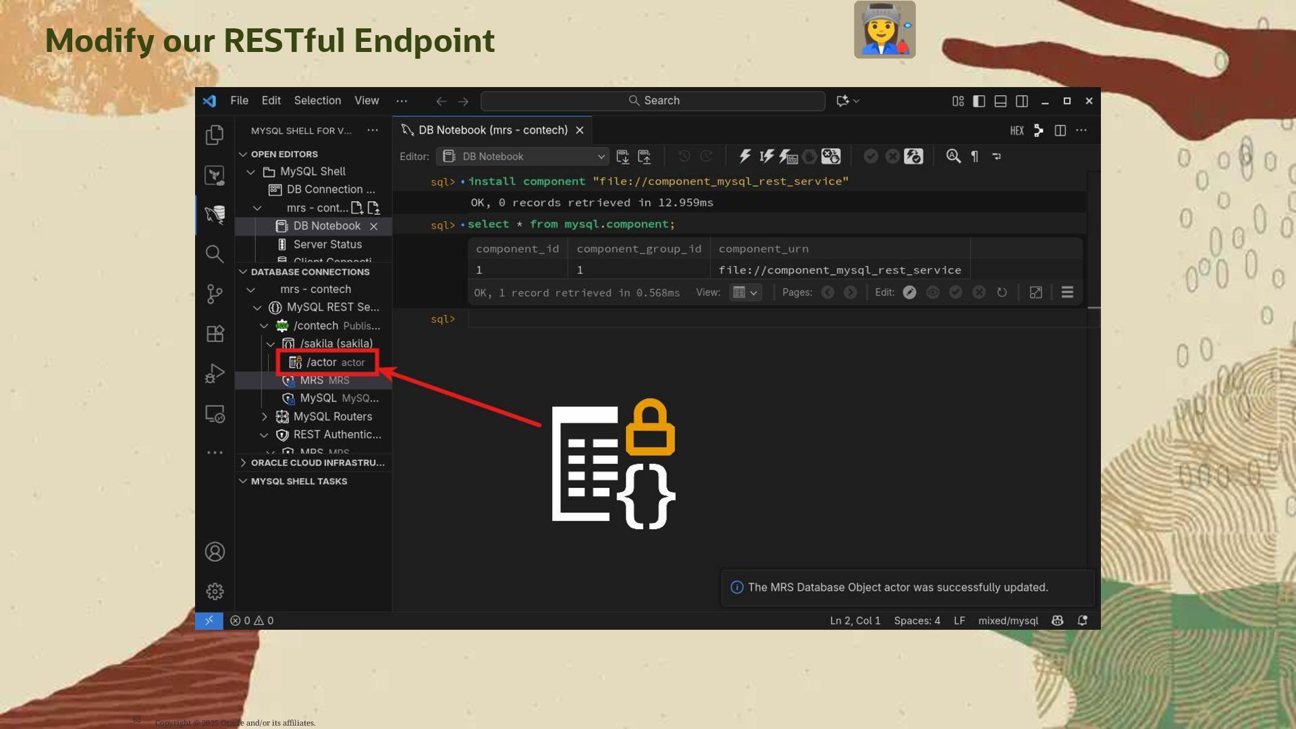This screenshot has height=729, width=1296.
Task: Open the Selection menu
Action: point(317,101)
